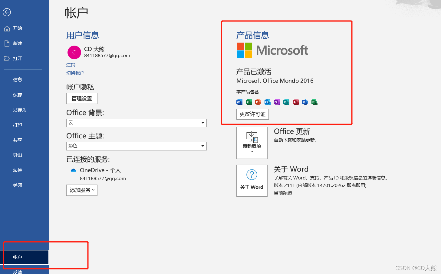Click the pink C user avatar

[x=74, y=53]
